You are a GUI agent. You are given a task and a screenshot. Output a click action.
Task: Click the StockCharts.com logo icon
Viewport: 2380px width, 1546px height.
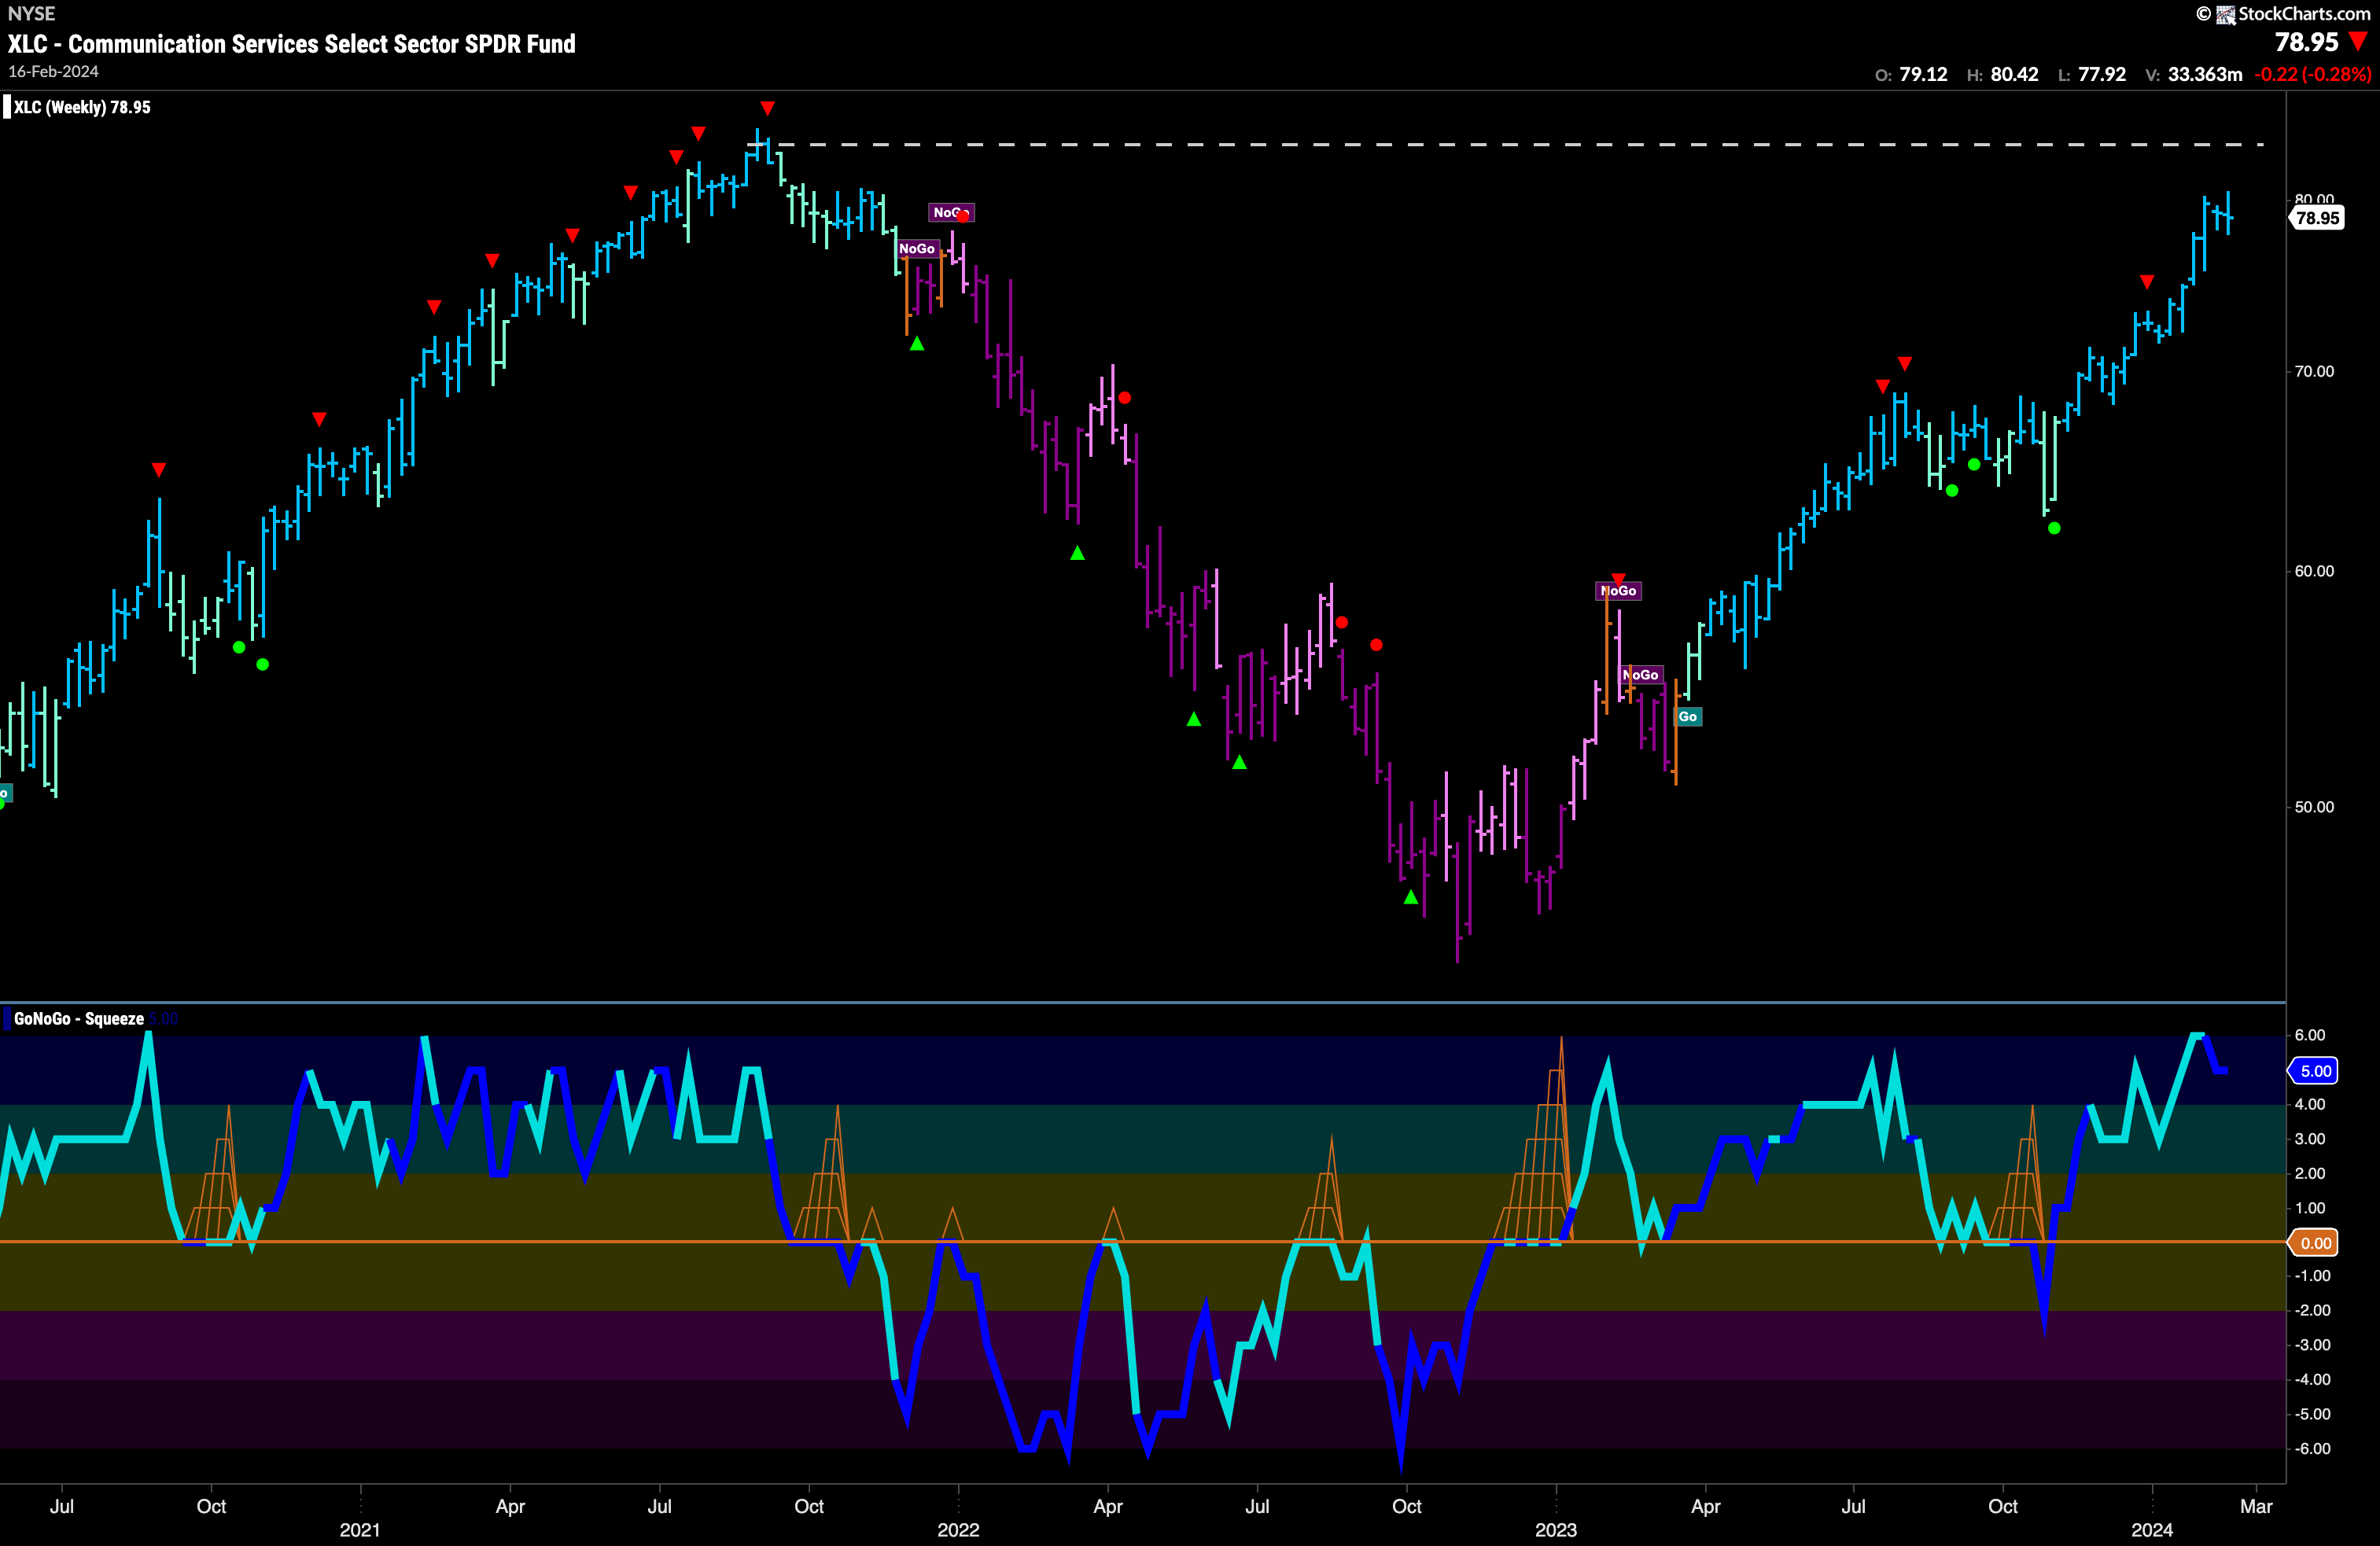[x=2226, y=14]
